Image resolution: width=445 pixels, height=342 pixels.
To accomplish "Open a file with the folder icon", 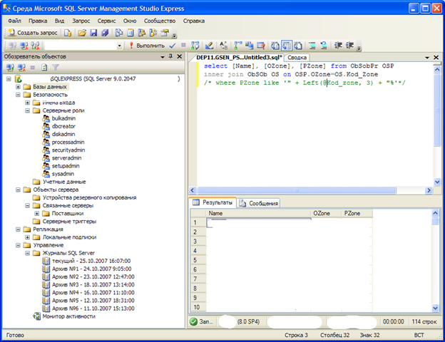I will [x=82, y=33].
